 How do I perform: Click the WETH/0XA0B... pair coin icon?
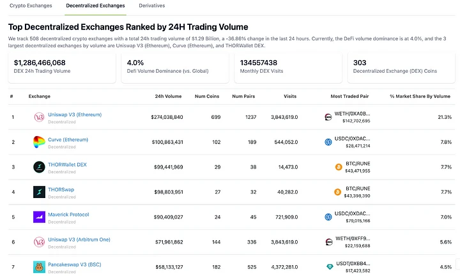[x=328, y=117]
